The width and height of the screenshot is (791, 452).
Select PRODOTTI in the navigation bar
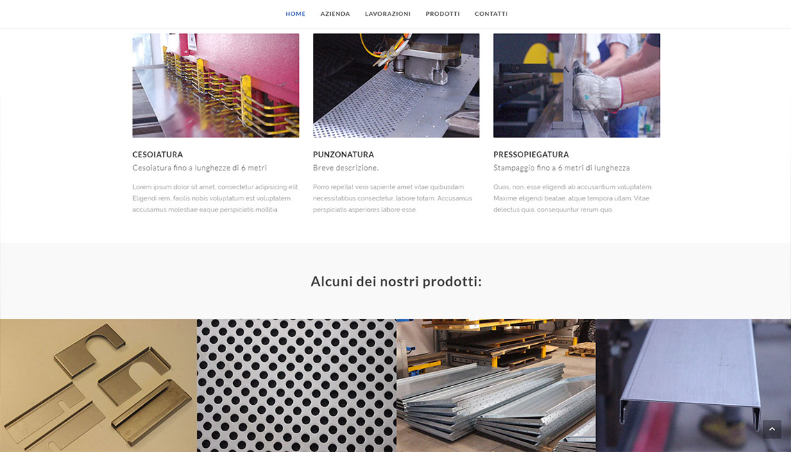(x=443, y=14)
